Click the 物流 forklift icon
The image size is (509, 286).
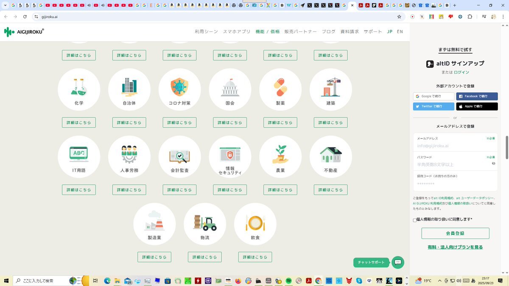(205, 222)
